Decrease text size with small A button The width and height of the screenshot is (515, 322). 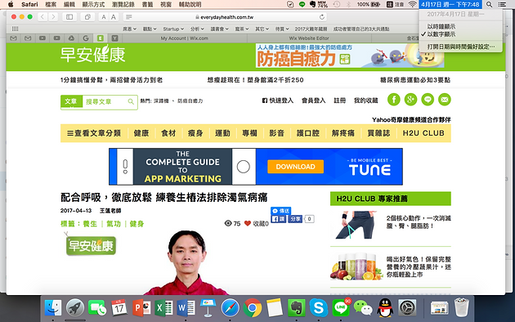[104, 17]
